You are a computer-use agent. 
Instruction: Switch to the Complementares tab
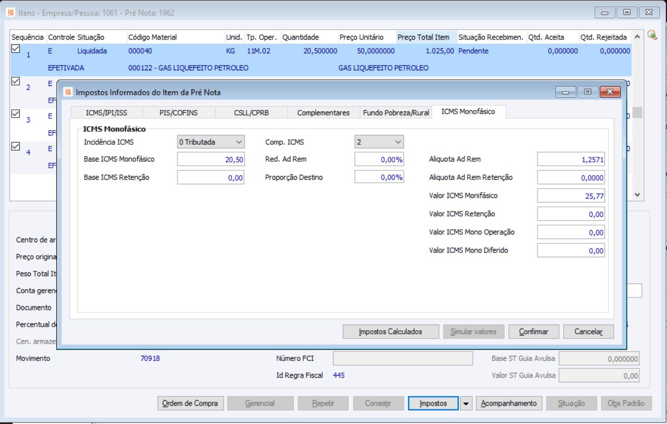click(324, 113)
